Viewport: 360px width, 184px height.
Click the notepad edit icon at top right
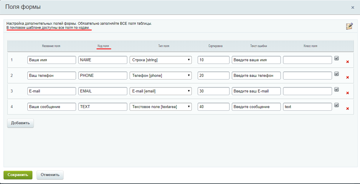coord(349,26)
